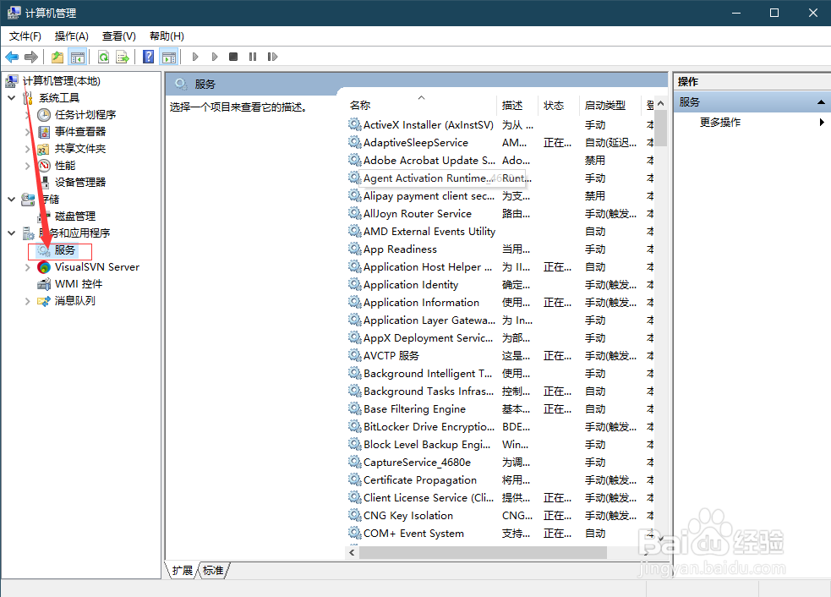Screen dimensions: 831x597
Task: Click the Start Service play icon
Action: (x=195, y=57)
